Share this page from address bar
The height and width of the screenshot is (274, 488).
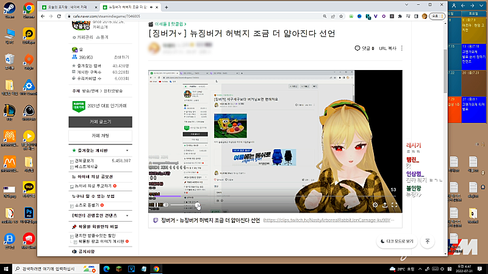coord(333,16)
